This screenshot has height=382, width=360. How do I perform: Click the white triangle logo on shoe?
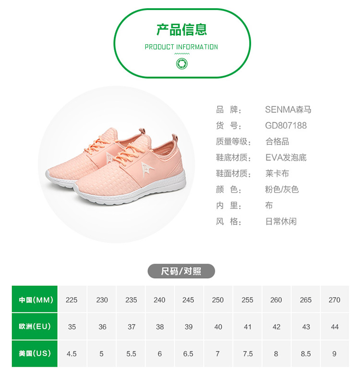tap(147, 170)
